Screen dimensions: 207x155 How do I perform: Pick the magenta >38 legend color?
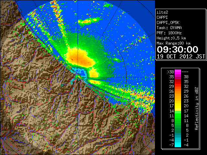(x=178, y=72)
